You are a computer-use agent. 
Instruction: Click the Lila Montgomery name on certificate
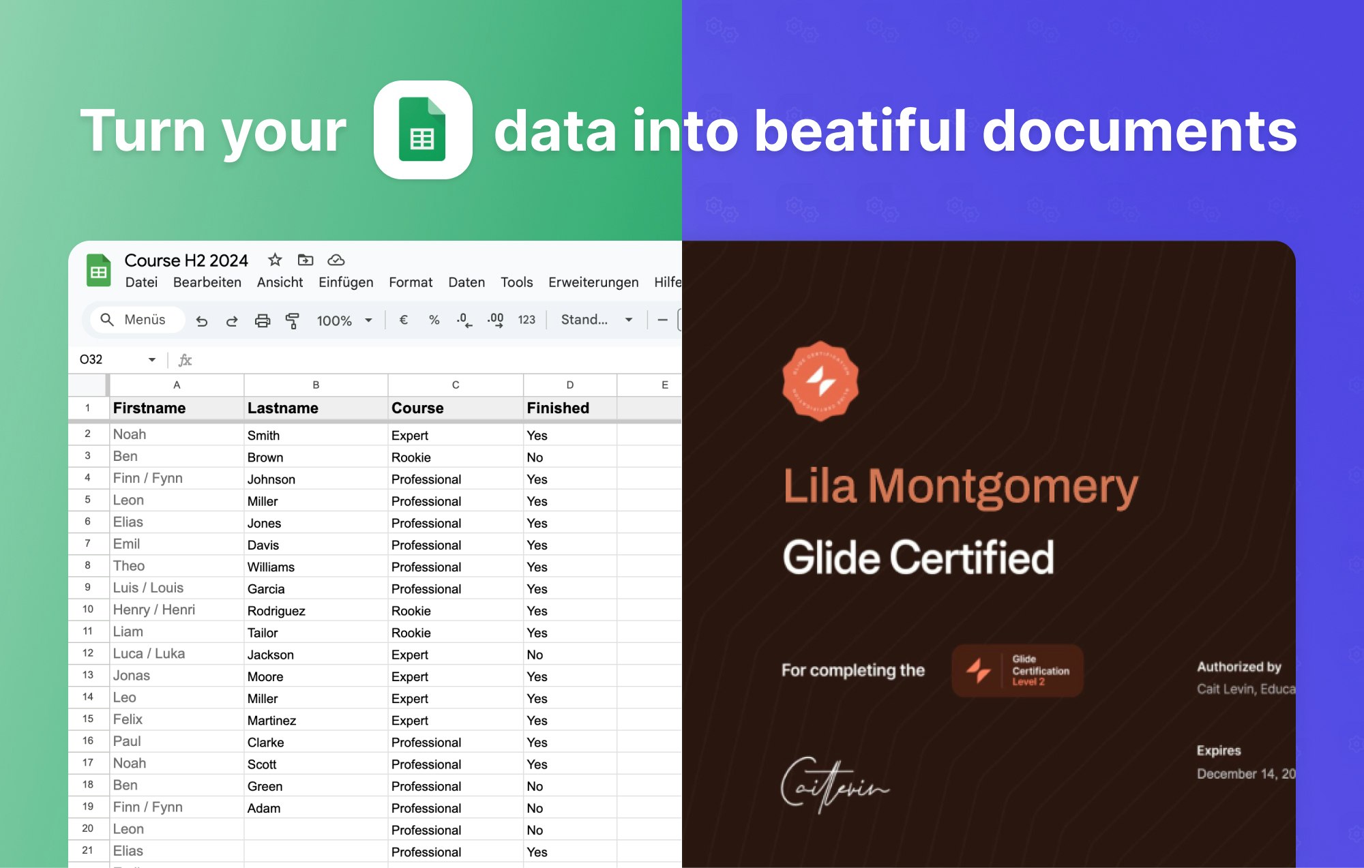click(x=960, y=488)
